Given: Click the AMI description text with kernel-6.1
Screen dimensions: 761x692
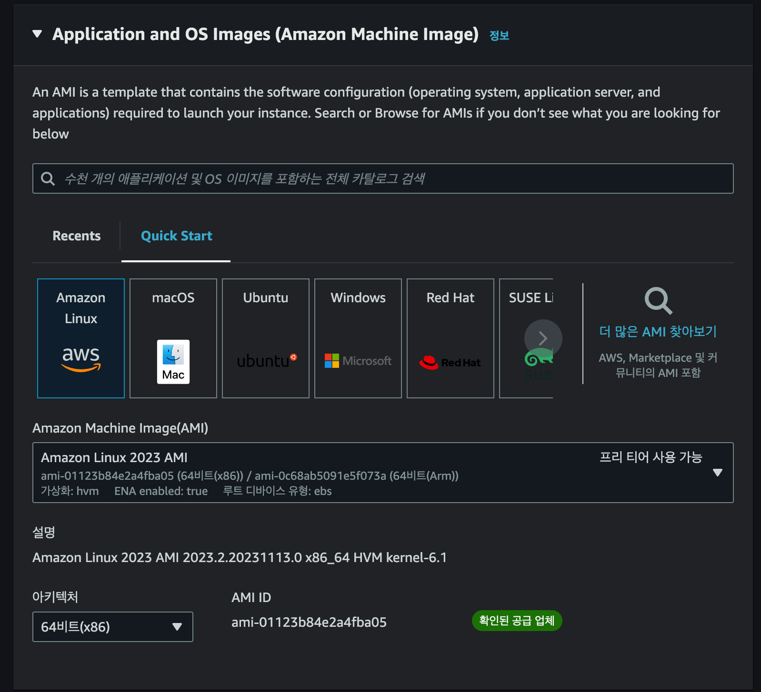Looking at the screenshot, I should pos(240,557).
